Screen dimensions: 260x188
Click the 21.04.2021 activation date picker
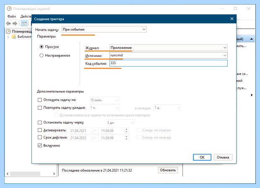[x=84, y=131]
